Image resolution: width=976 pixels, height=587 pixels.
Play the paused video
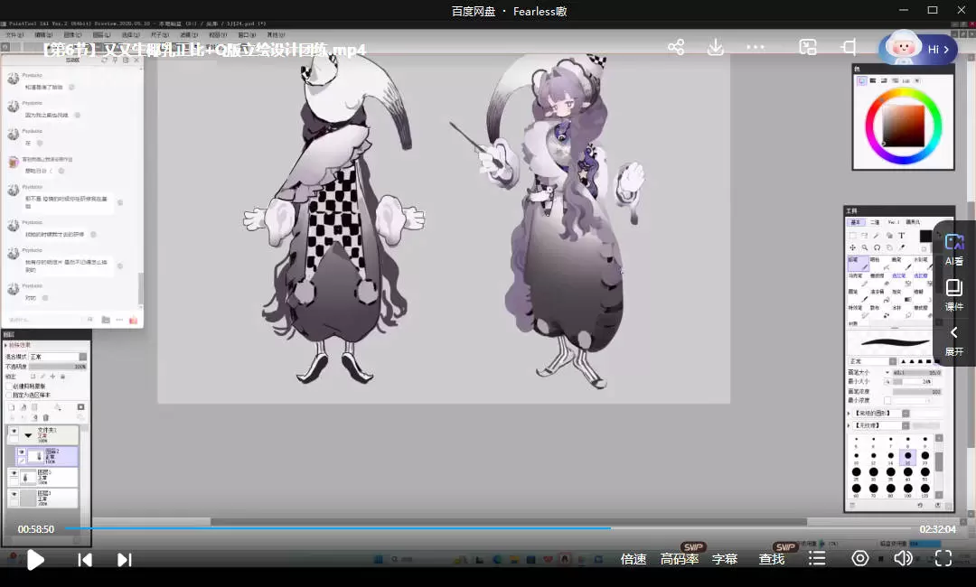[x=35, y=560]
